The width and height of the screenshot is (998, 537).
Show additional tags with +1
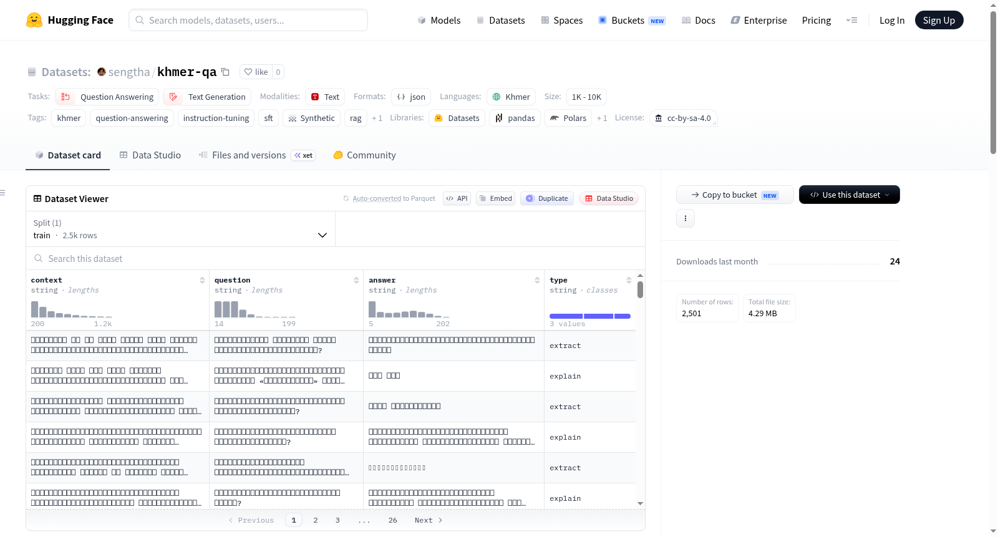point(377,118)
